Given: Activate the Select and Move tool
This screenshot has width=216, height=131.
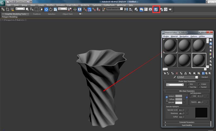Looking at the screenshot, I should (46, 9).
